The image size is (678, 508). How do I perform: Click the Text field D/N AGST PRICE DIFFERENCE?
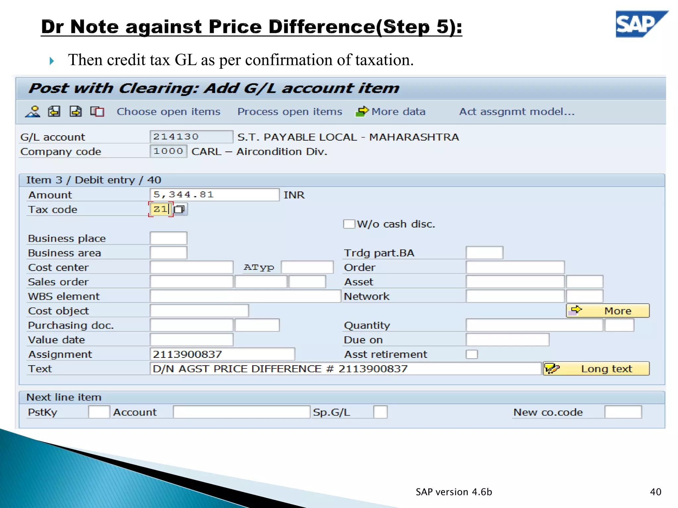tap(346, 368)
